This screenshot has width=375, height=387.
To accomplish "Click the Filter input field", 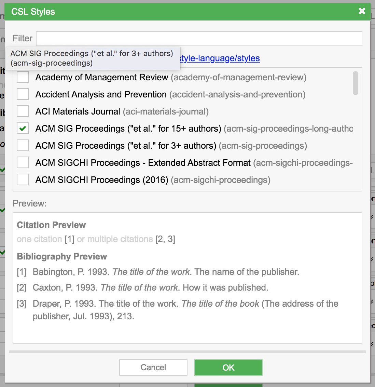I will 199,39.
